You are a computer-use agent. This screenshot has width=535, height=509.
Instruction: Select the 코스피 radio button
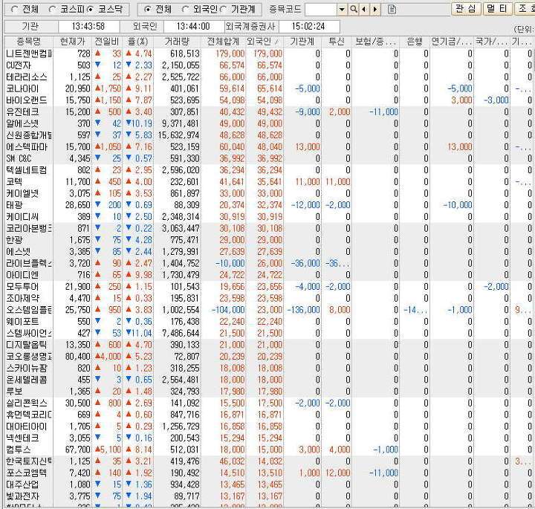(52, 10)
